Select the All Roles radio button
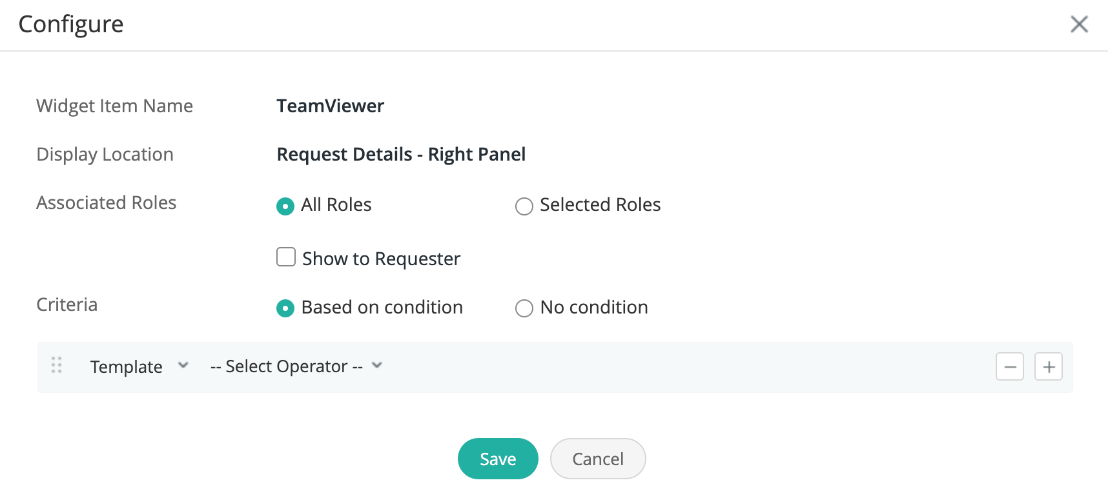 (x=285, y=206)
